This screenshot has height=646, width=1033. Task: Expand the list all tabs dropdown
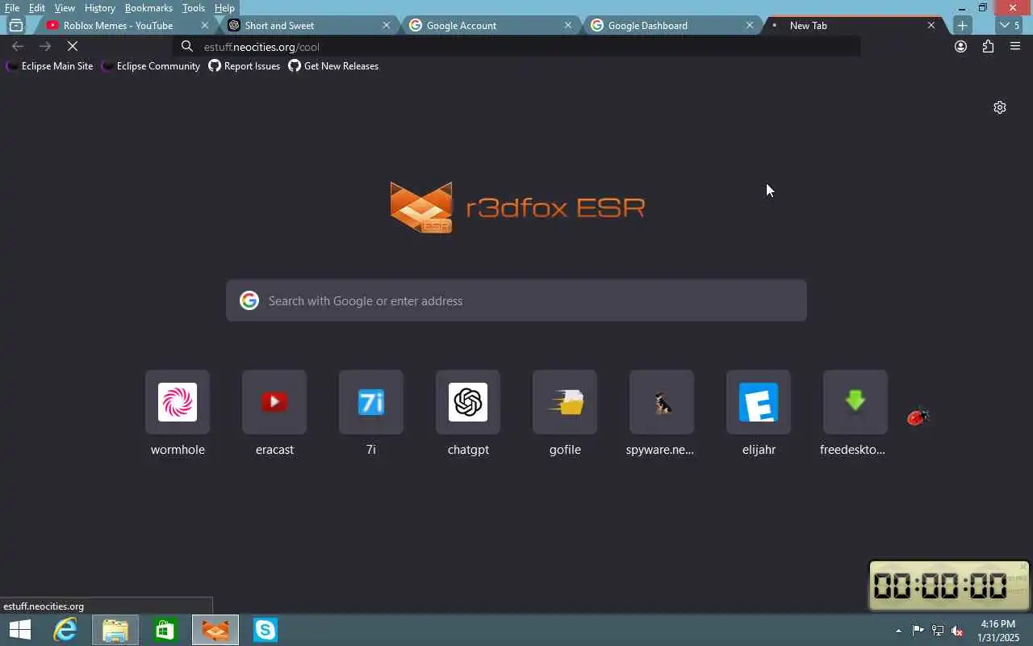[1010, 25]
